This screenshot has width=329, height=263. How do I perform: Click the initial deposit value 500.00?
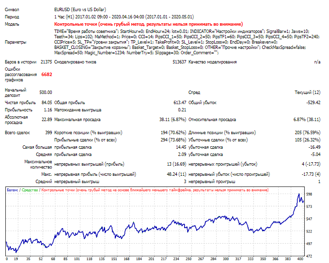click(46, 93)
